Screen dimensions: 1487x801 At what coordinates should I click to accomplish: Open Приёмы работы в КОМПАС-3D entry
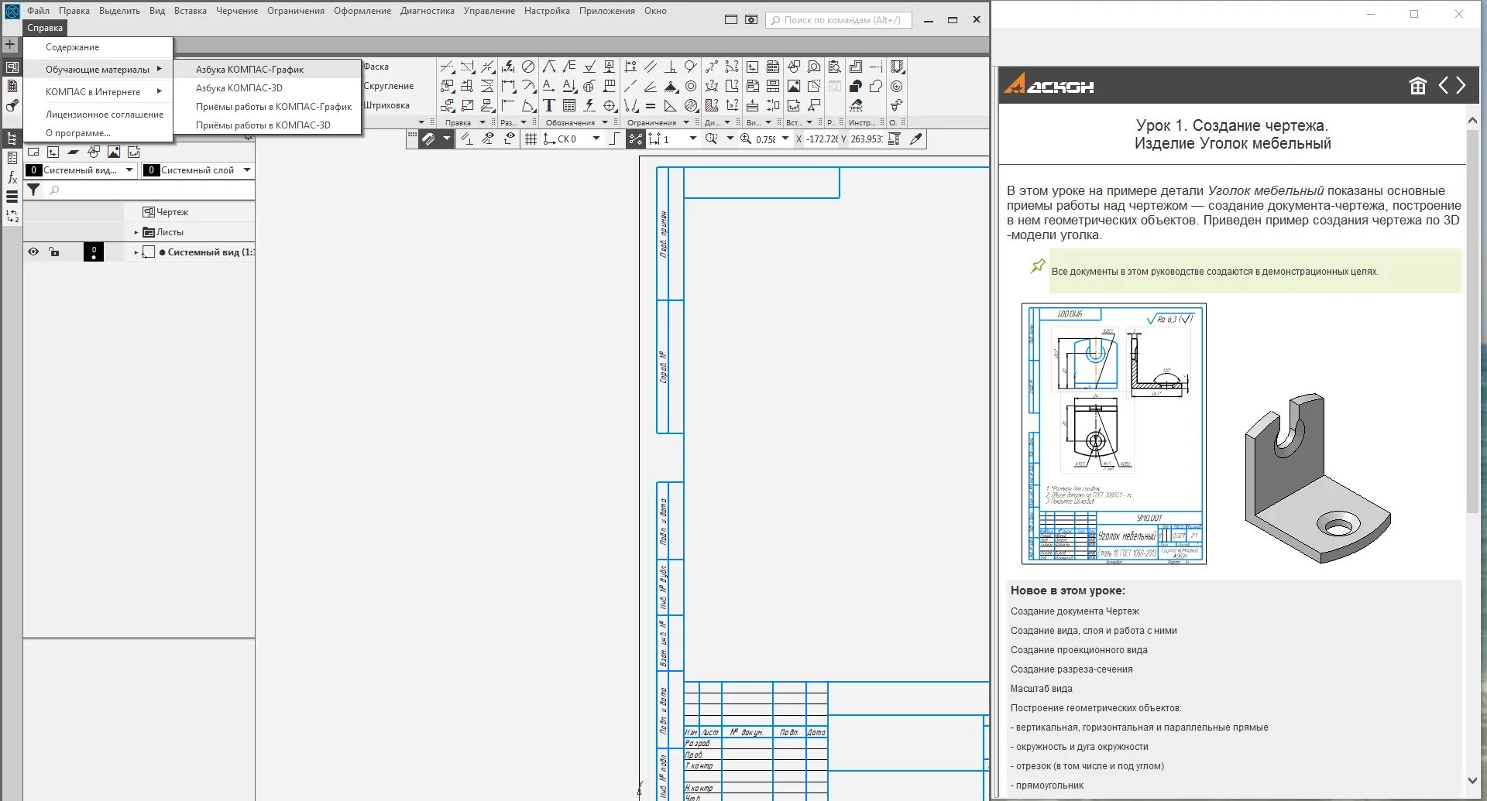(267, 125)
